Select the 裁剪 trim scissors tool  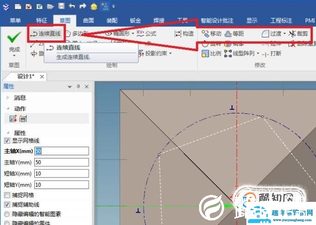coord(298,34)
